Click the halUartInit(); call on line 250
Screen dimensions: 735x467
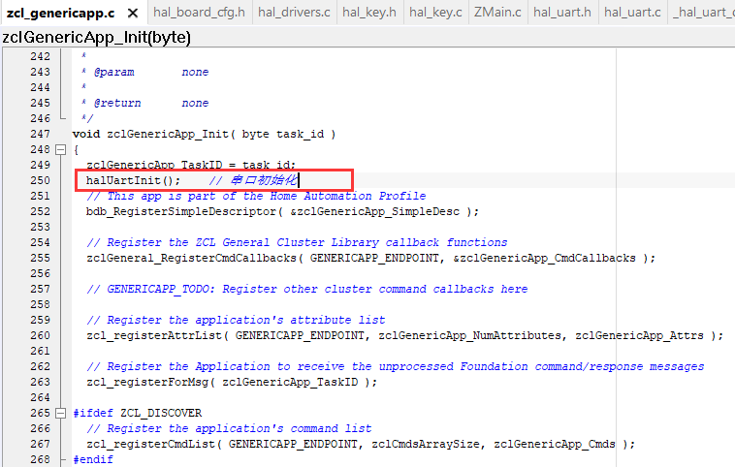pyautogui.click(x=133, y=180)
